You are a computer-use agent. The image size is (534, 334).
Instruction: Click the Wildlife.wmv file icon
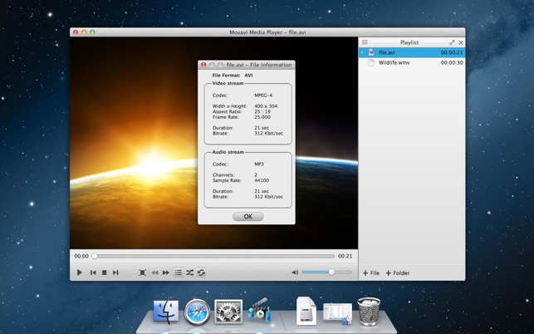[371, 62]
